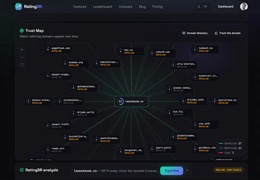Open the Features nav item
This screenshot has width=260, height=180.
pos(80,6)
